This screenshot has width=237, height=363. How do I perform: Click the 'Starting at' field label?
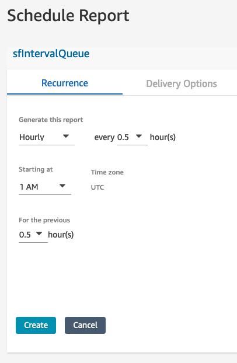36,169
